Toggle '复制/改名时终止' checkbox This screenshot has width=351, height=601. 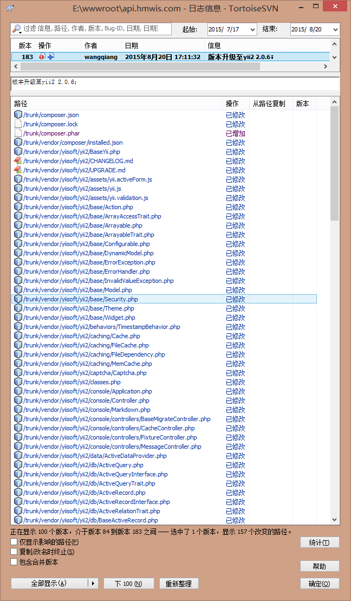tap(14, 552)
